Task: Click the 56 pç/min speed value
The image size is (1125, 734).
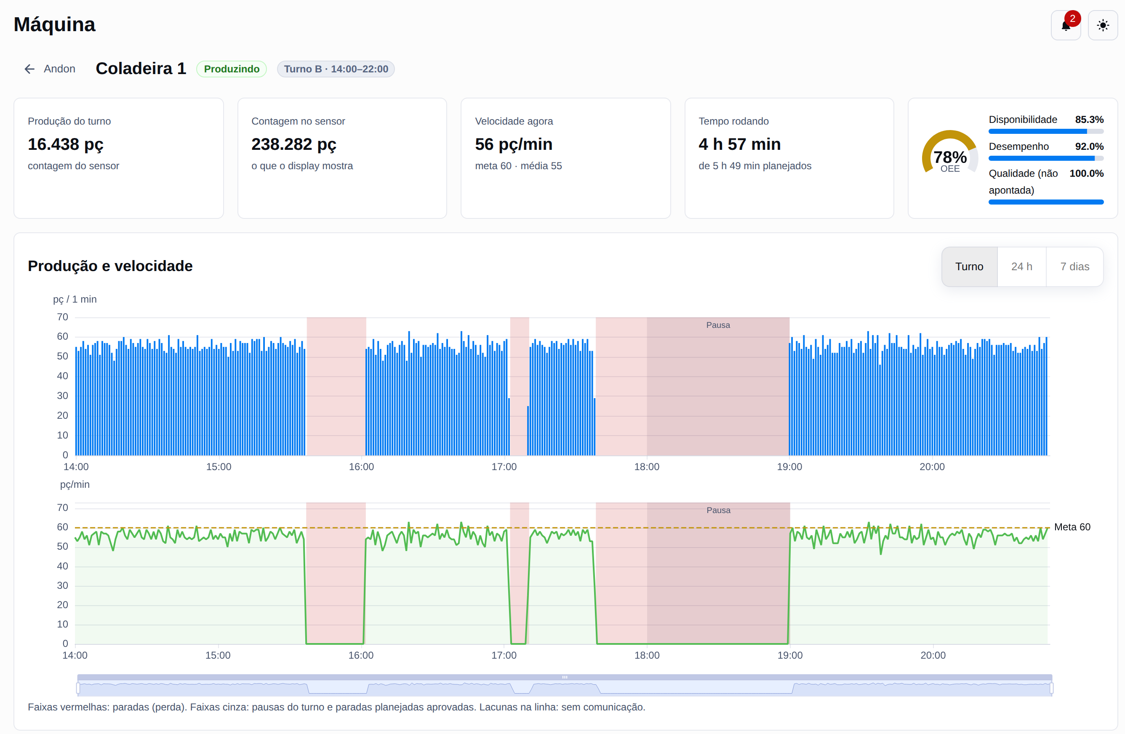Action: pos(513,144)
